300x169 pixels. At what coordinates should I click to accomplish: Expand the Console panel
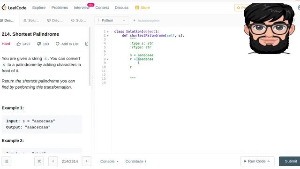[109, 161]
